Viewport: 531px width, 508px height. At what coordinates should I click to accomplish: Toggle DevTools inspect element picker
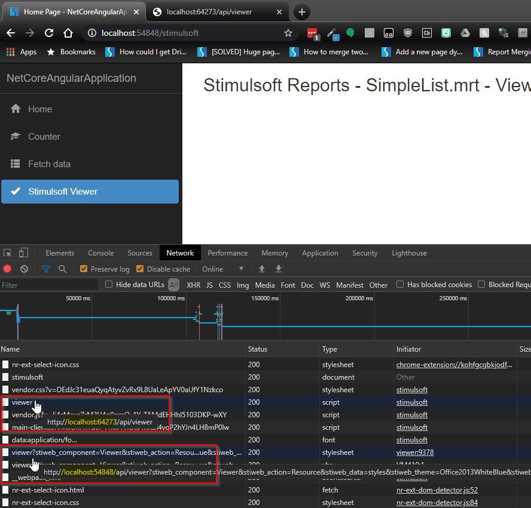point(7,253)
